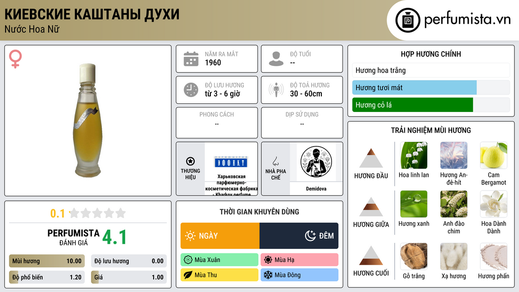519x292 pixels.
Task: Click the clock icon beside Độ lưu hương
Action: coord(191,90)
